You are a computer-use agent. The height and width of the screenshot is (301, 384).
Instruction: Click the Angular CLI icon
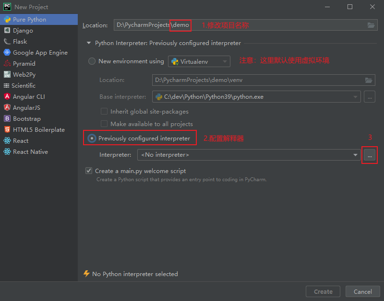point(7,96)
